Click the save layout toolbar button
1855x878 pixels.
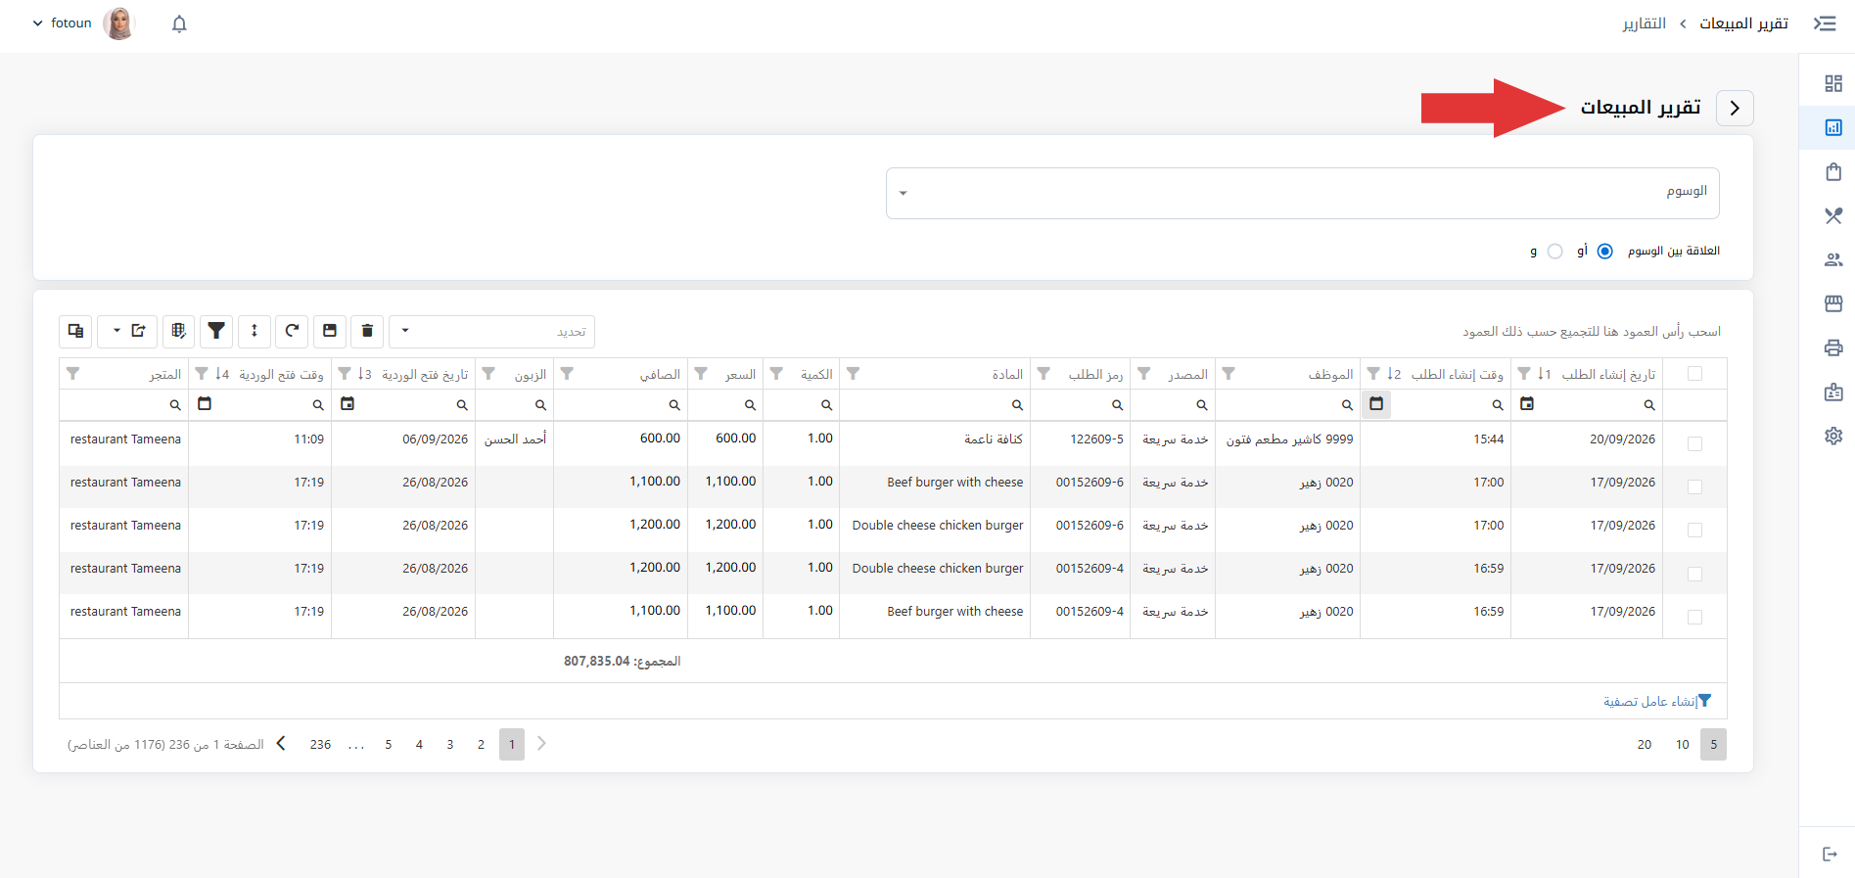click(x=330, y=331)
